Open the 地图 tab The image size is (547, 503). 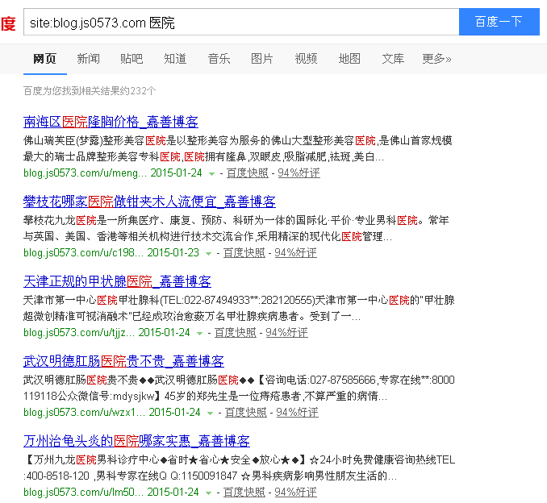[x=349, y=59]
